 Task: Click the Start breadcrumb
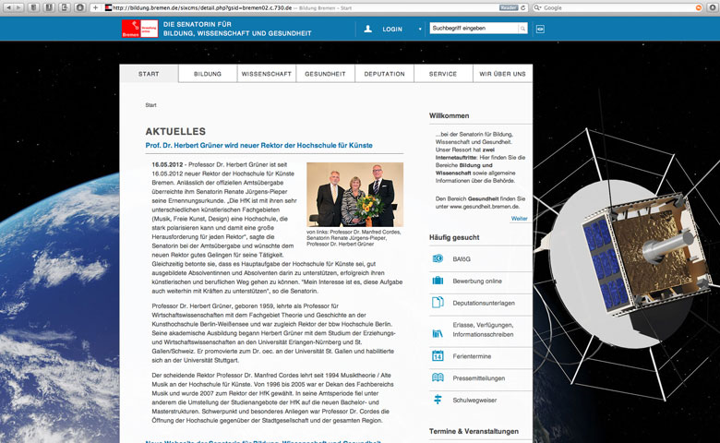pos(150,105)
